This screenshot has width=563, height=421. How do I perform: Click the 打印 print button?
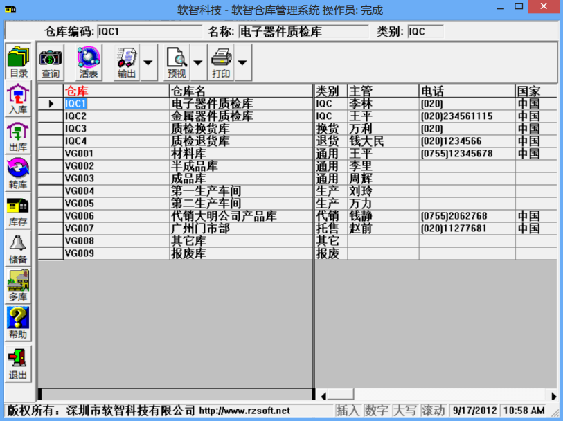[221, 62]
